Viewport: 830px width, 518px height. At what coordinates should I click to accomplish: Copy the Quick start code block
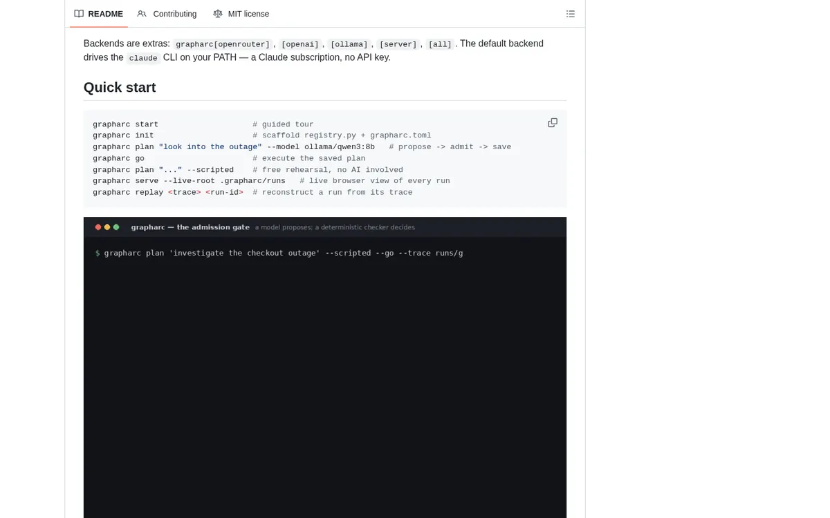[x=553, y=123]
